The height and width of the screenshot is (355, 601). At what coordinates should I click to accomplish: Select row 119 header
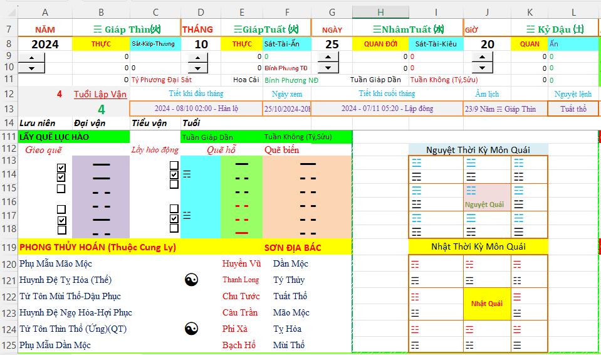(x=9, y=246)
